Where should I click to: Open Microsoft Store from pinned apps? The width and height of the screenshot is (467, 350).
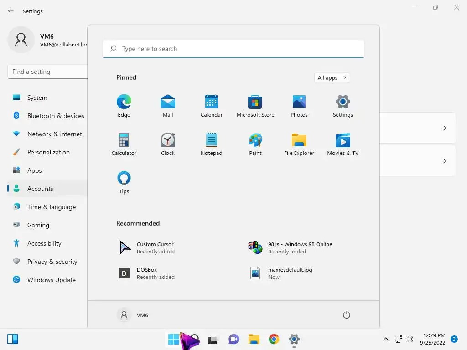coord(255,106)
